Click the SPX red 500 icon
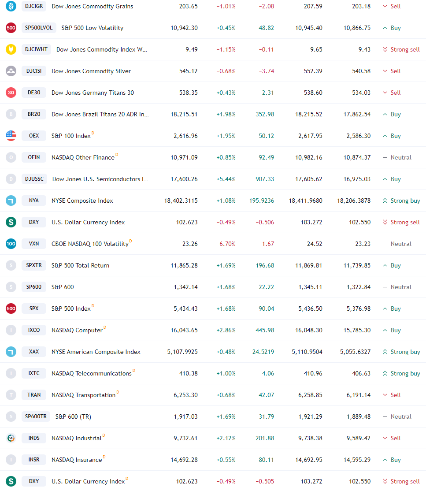426x487 pixels. pos(11,309)
